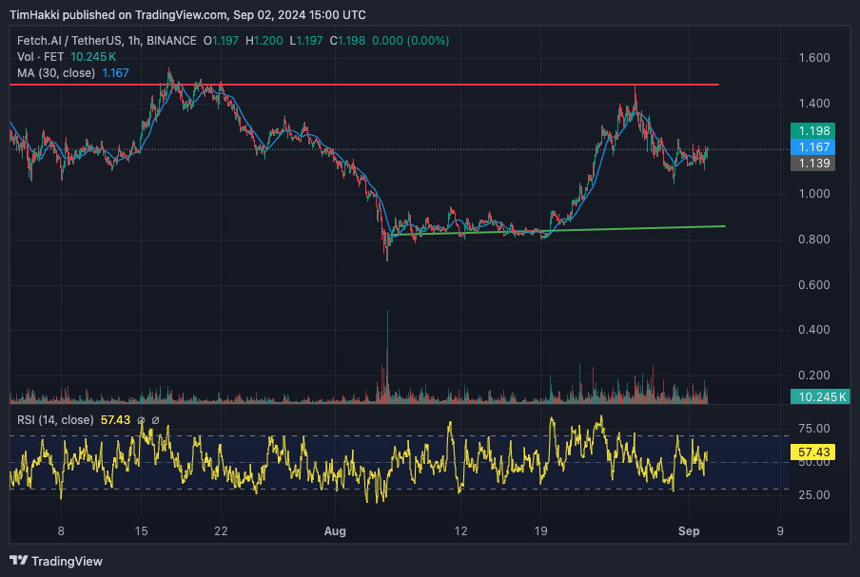Click the 10.245 K value next to Vol · FET
The height and width of the screenshot is (577, 860).
pyautogui.click(x=93, y=57)
